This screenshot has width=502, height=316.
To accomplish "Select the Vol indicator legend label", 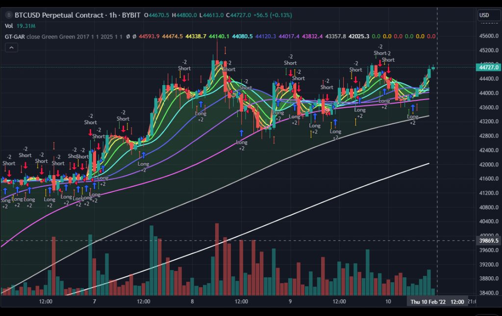I will [9, 26].
